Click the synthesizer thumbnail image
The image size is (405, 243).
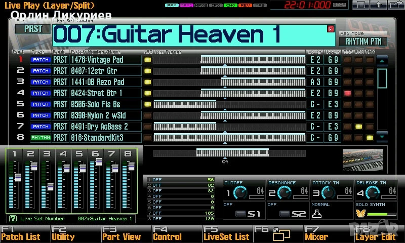click(x=363, y=160)
